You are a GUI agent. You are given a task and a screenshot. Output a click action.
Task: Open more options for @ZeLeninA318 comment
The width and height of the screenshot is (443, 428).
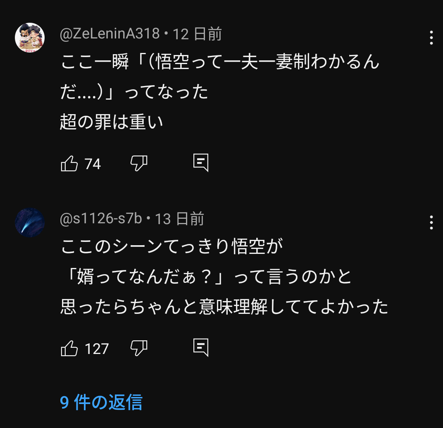(x=431, y=38)
